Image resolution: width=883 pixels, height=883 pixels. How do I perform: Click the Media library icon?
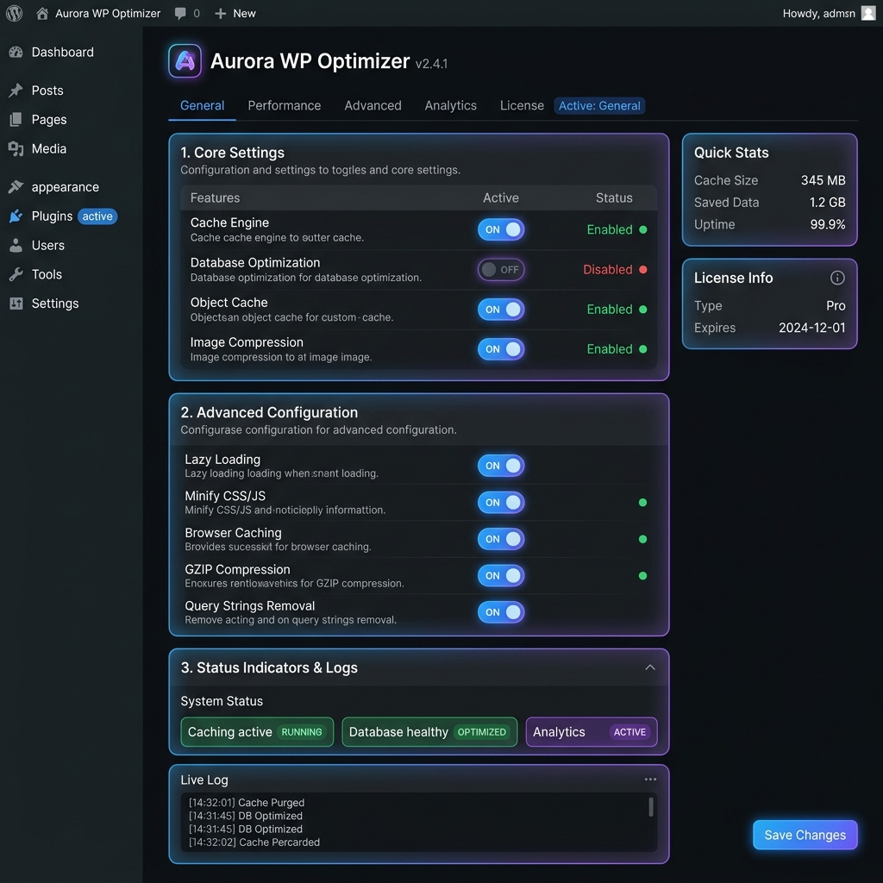[x=16, y=148]
